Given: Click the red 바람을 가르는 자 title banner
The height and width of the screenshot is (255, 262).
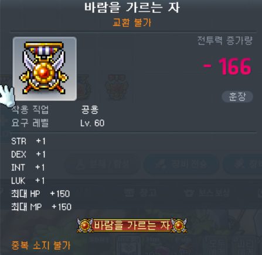Looking at the screenshot, I should point(132,225).
